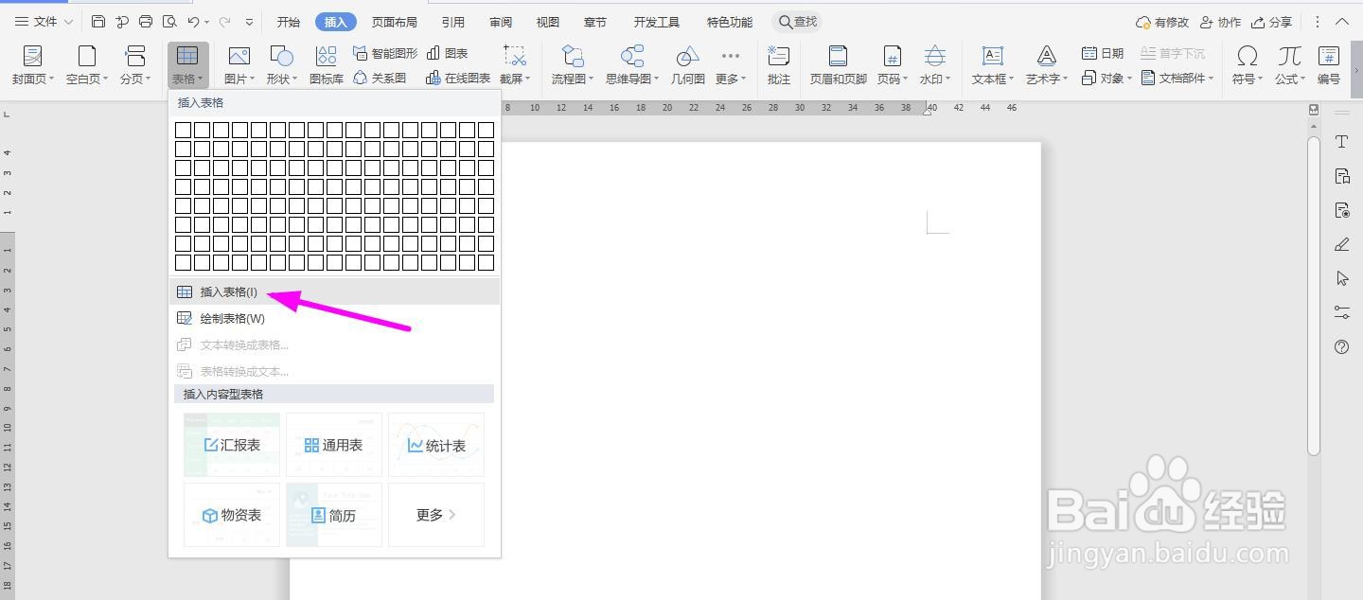The width and height of the screenshot is (1363, 600).
Task: Click the right sidebar pen edit icon
Action: click(1341, 244)
